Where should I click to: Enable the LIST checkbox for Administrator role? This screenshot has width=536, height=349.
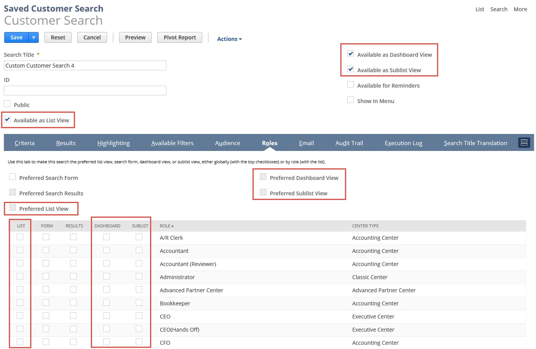tap(20, 276)
